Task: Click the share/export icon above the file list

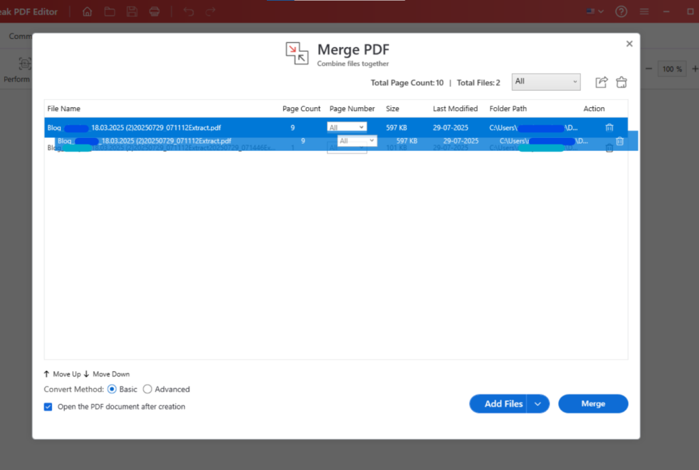Action: pyautogui.click(x=601, y=82)
